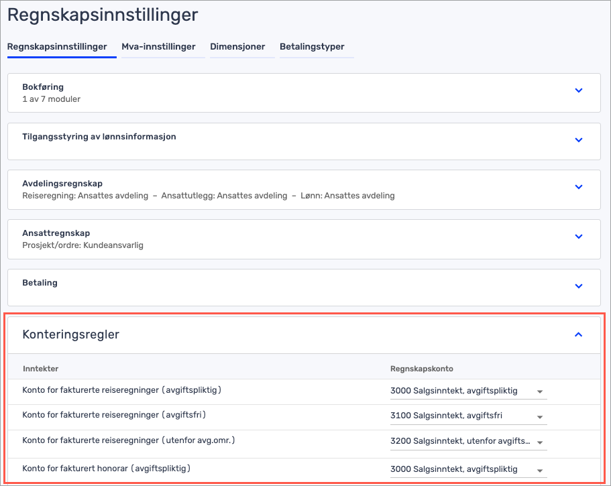Click the Avdelingsregnskap section heading
This screenshot has width=611, height=486.
[x=62, y=184]
